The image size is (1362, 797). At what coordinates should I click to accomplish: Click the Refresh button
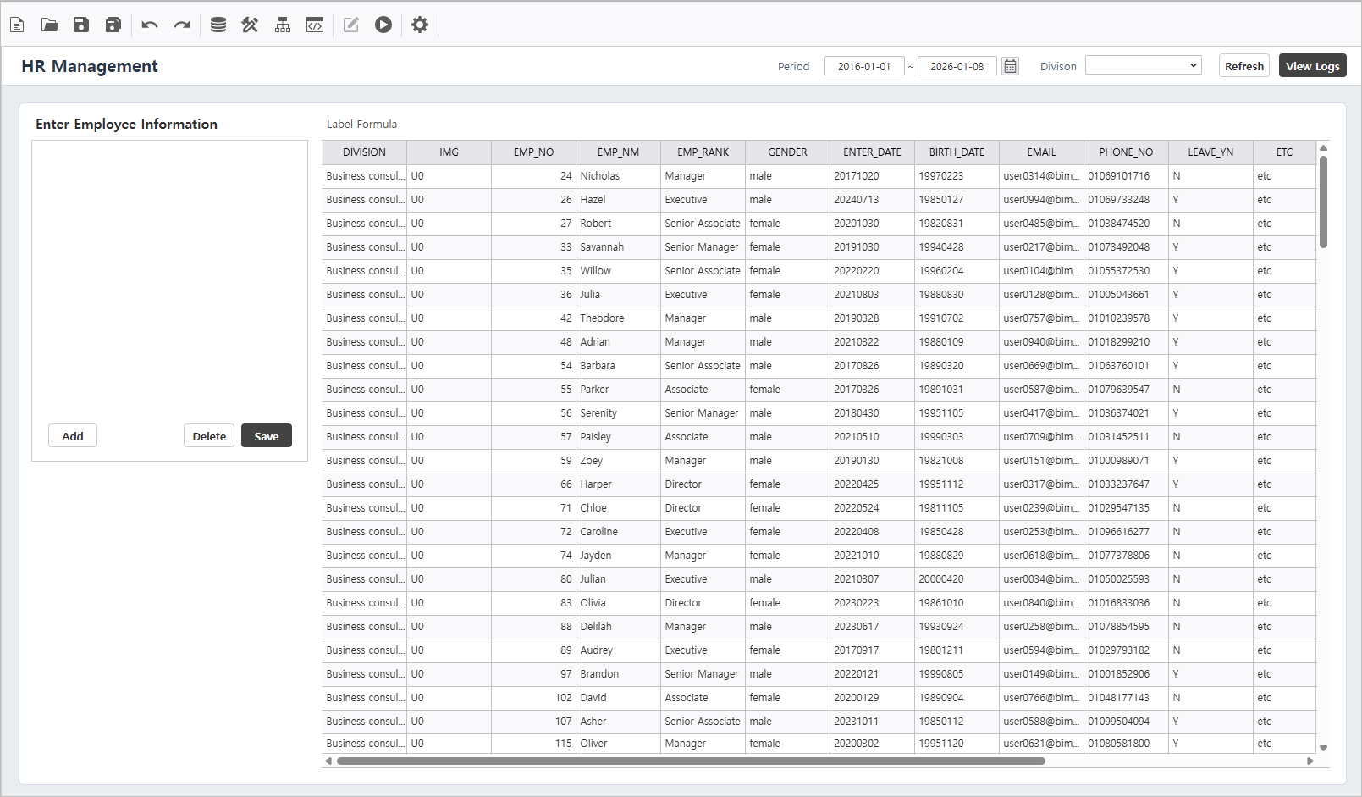tap(1243, 66)
